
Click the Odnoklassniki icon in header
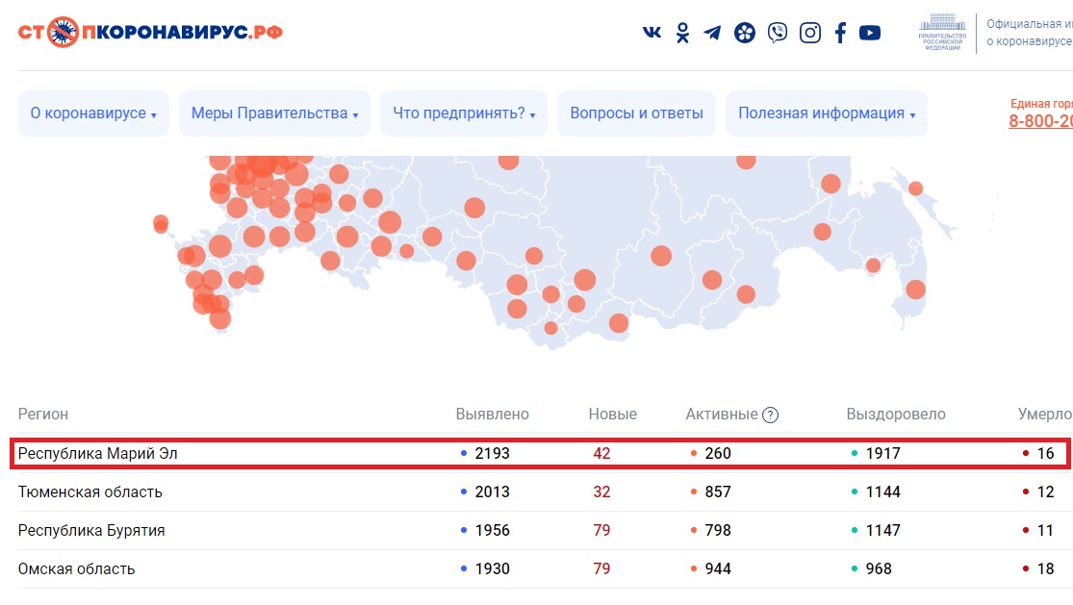pyautogui.click(x=682, y=33)
